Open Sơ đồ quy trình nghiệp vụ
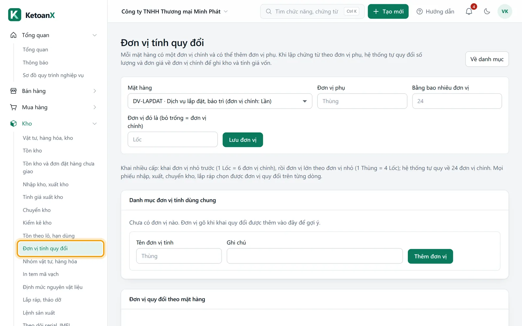Image resolution: width=522 pixels, height=326 pixels. [x=53, y=75]
